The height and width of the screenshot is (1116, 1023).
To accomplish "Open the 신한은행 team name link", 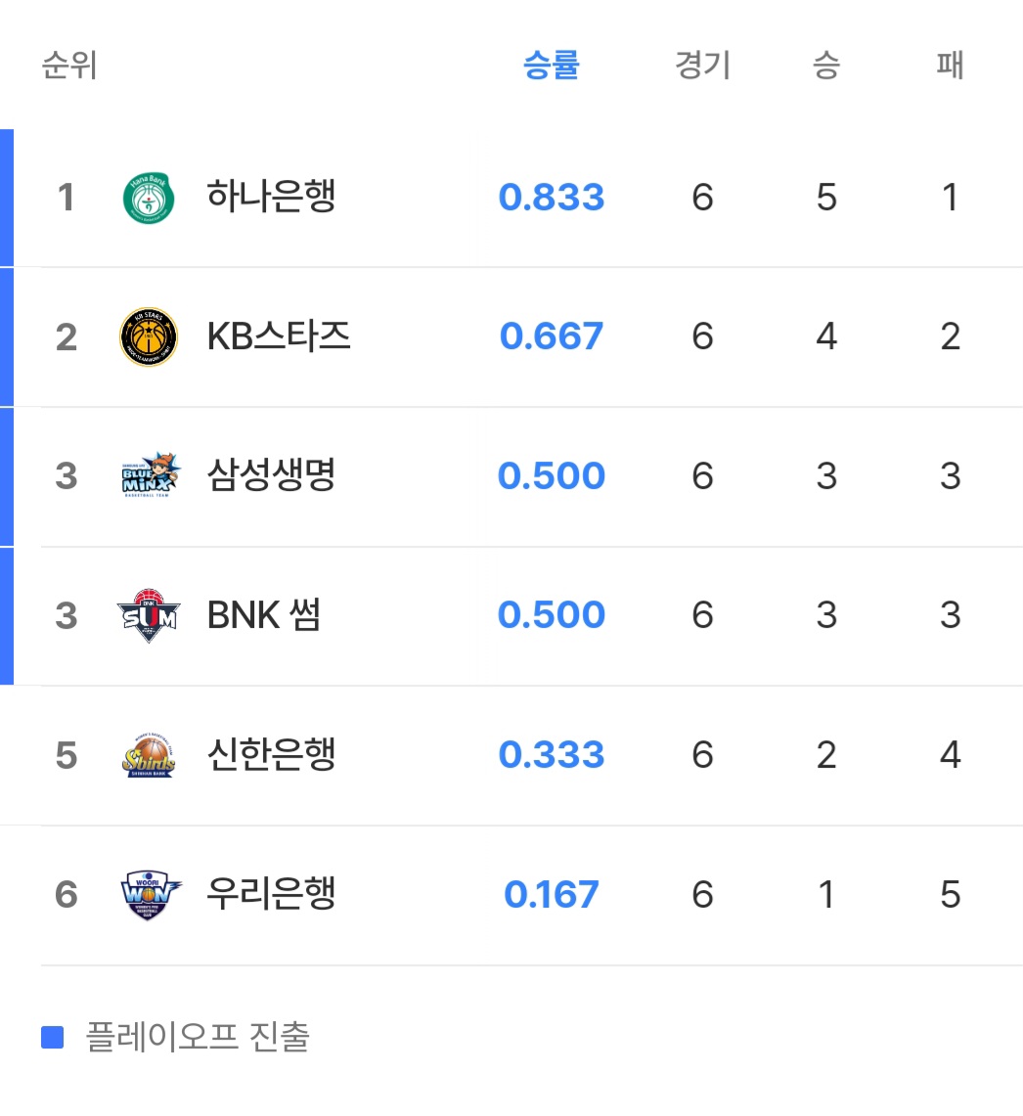I will pos(271,755).
